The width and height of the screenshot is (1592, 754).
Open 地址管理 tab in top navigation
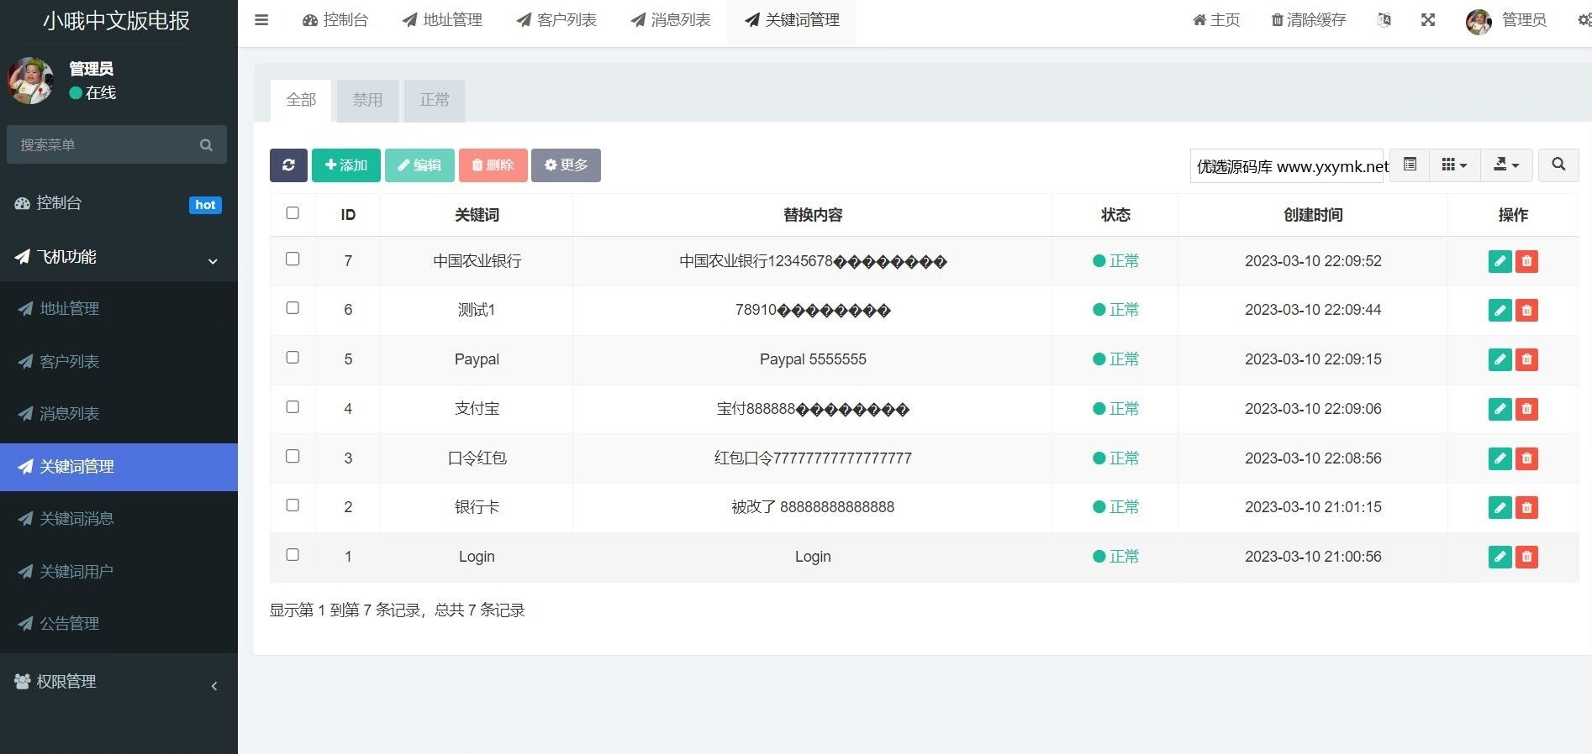442,20
